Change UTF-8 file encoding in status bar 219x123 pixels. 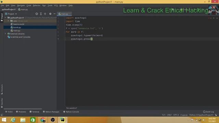pos(176,115)
